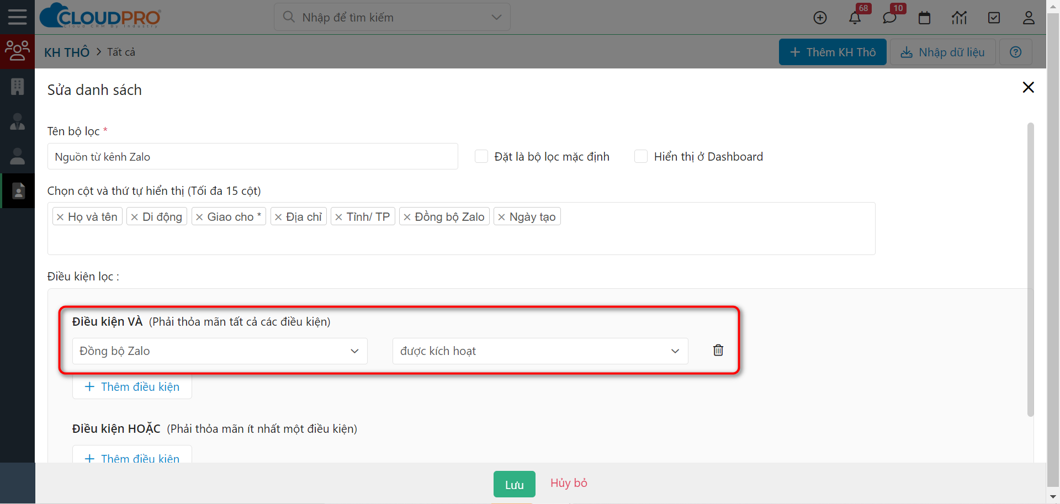Open the Đồng bộ Zalo field dropdown
The width and height of the screenshot is (1060, 504).
click(220, 351)
